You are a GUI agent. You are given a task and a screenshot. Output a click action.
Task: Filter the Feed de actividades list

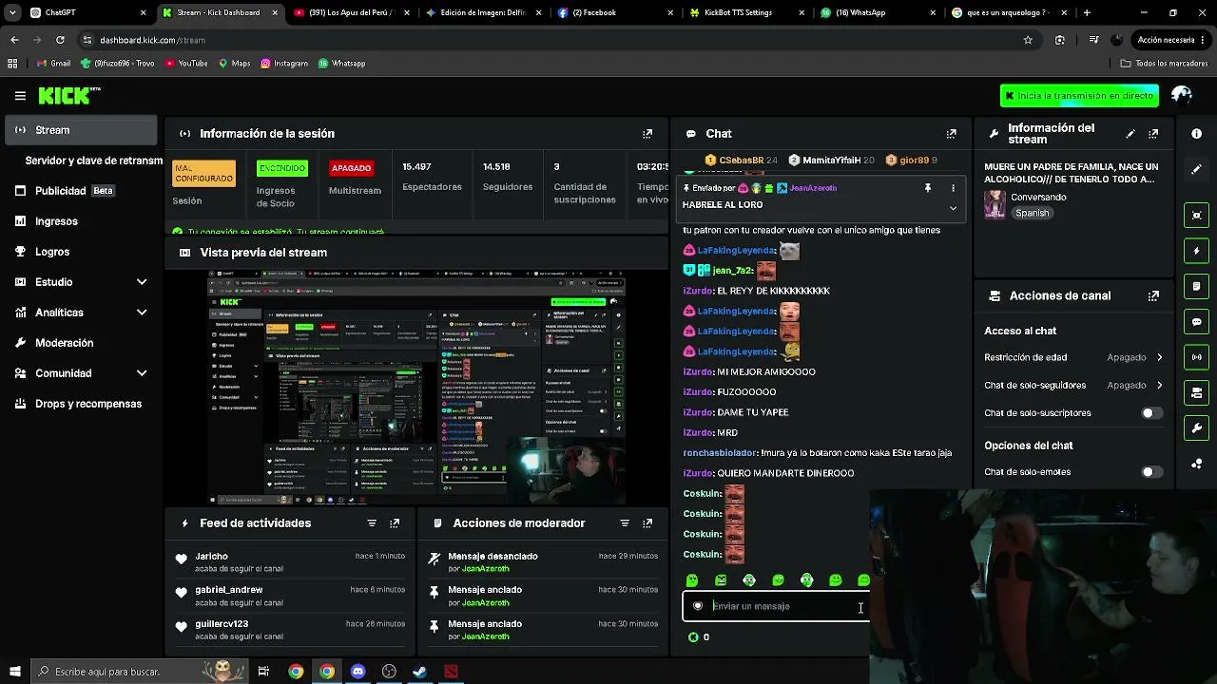tap(372, 523)
